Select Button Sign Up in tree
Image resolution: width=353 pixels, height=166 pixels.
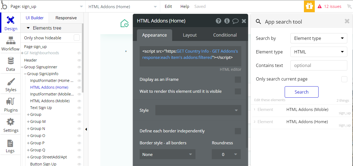click(x=43, y=164)
